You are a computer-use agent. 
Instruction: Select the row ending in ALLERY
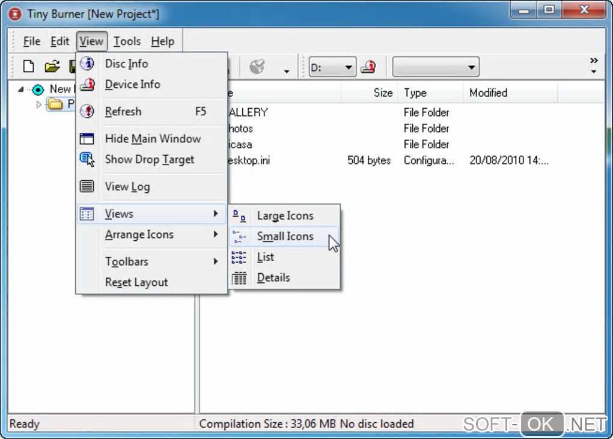pyautogui.click(x=249, y=112)
